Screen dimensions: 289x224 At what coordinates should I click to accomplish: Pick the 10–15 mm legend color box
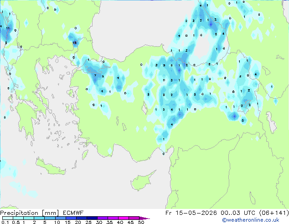[x=61, y=218]
